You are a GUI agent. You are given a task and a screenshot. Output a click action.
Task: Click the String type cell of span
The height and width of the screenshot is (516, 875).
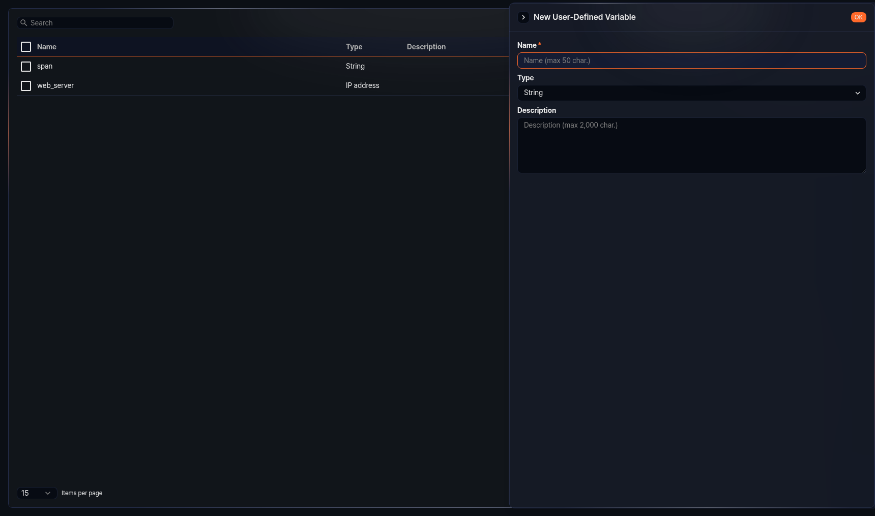(x=355, y=67)
